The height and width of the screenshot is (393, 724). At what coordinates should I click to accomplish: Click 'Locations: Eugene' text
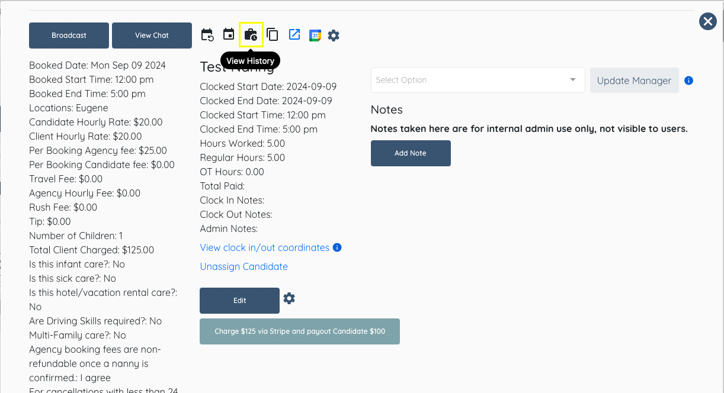click(x=69, y=108)
